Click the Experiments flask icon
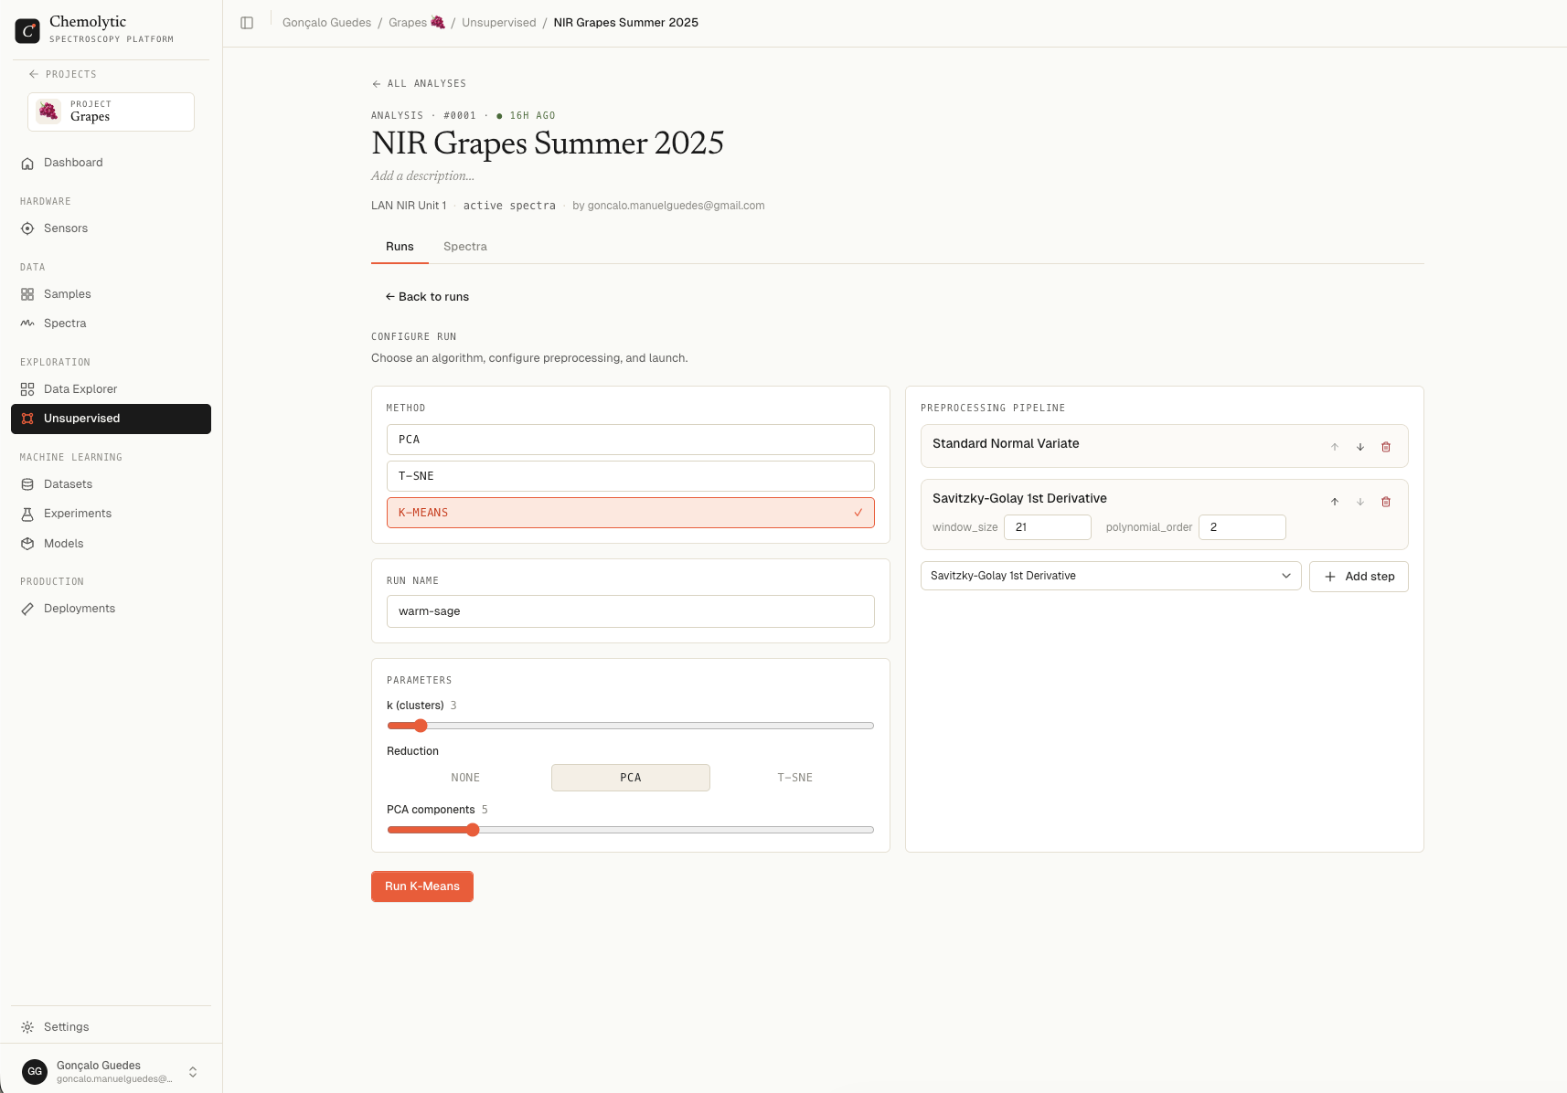Viewport: 1567px width, 1093px height. (27, 514)
